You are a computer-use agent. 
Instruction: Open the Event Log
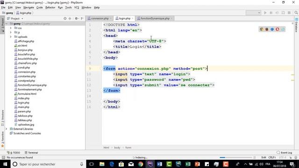pos(285,153)
